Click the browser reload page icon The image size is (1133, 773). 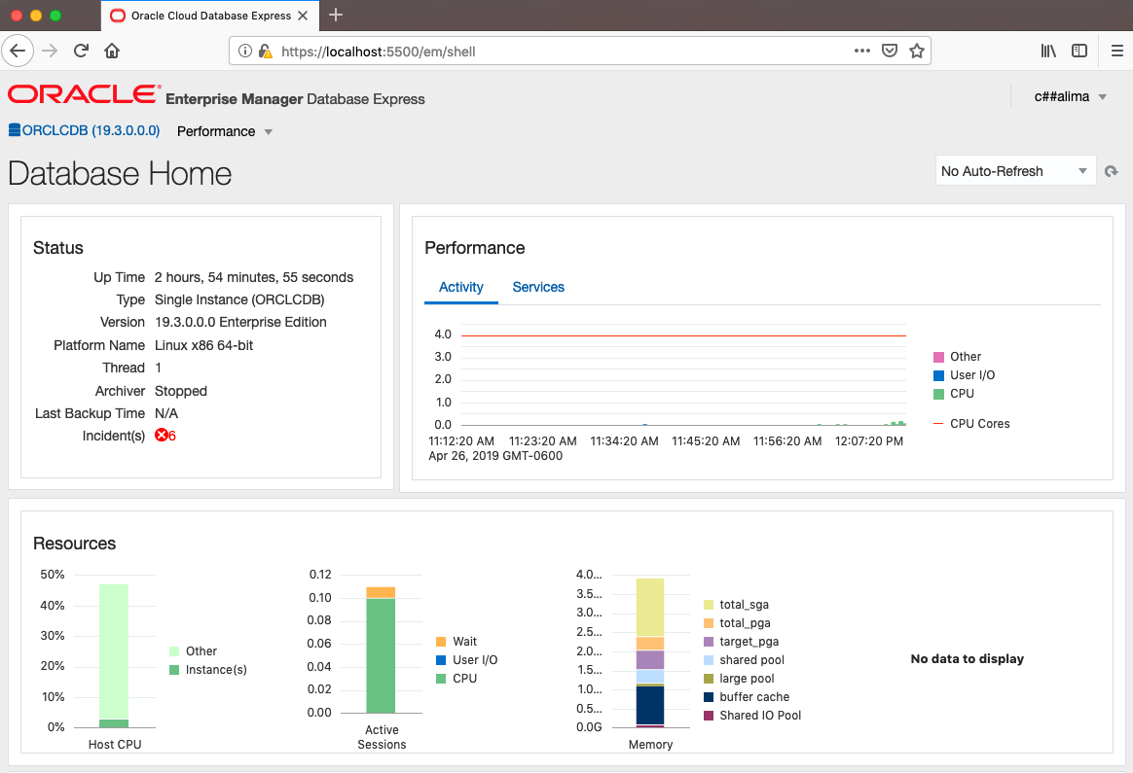(81, 51)
